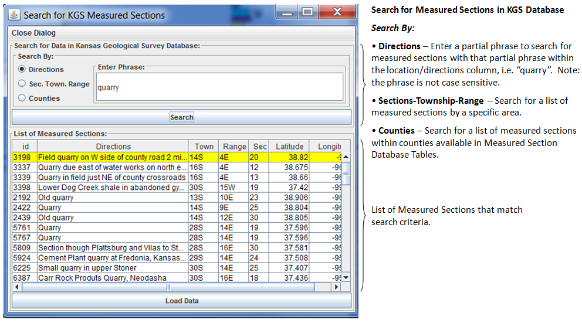
Task: Maximize the Search for KGS Measured Sections window
Action: coord(307,12)
